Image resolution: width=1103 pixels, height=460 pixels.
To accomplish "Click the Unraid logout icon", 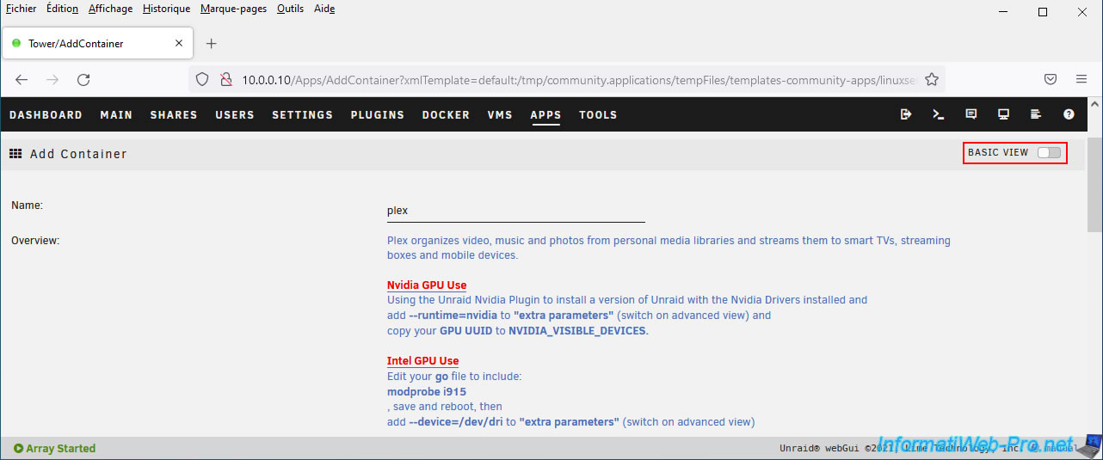I will click(x=906, y=114).
